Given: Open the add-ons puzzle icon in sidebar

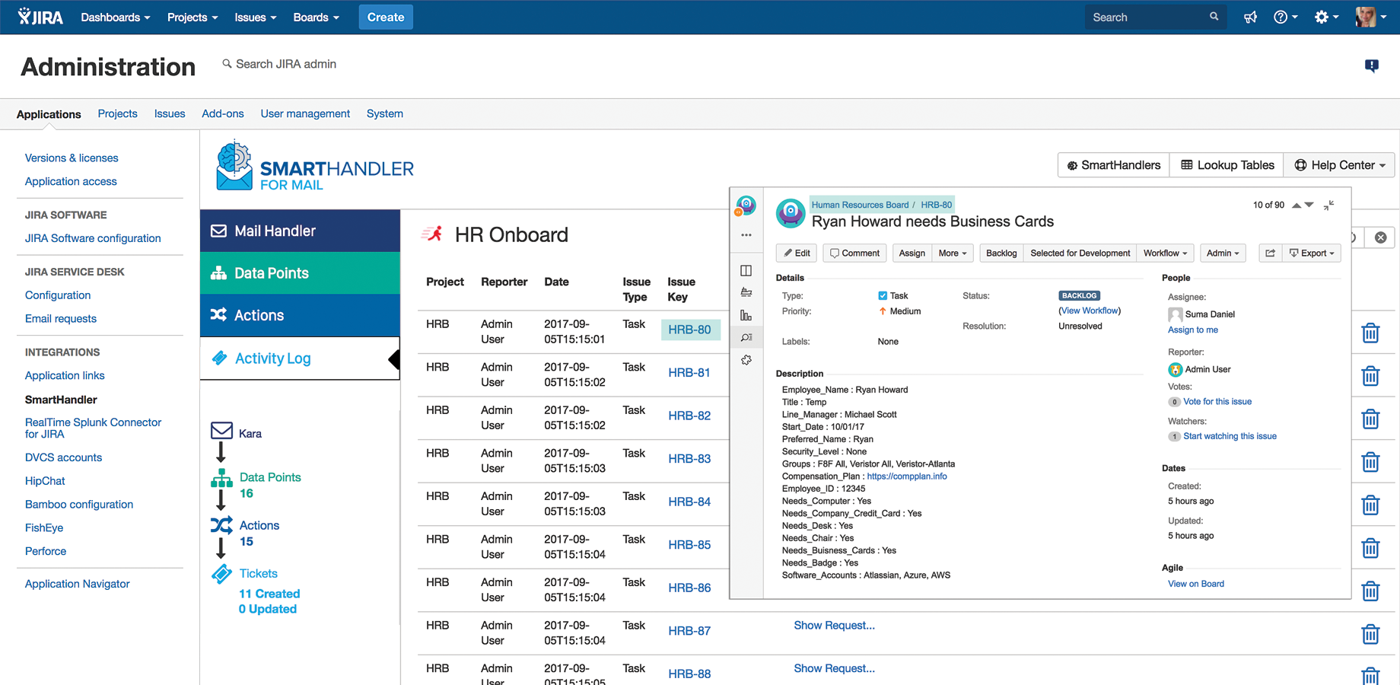Looking at the screenshot, I should (746, 360).
